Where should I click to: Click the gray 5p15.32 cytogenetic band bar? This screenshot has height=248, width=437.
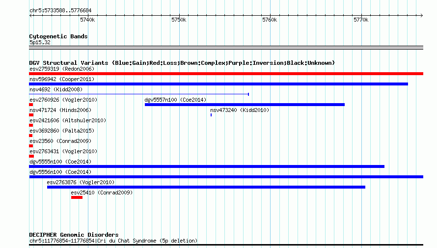pyautogui.click(x=226, y=48)
